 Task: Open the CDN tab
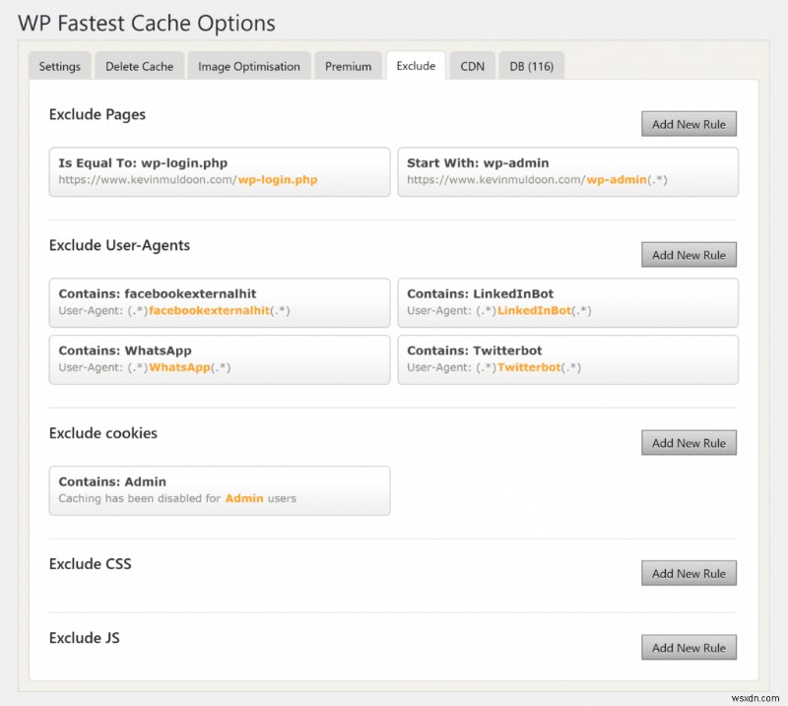[473, 66]
